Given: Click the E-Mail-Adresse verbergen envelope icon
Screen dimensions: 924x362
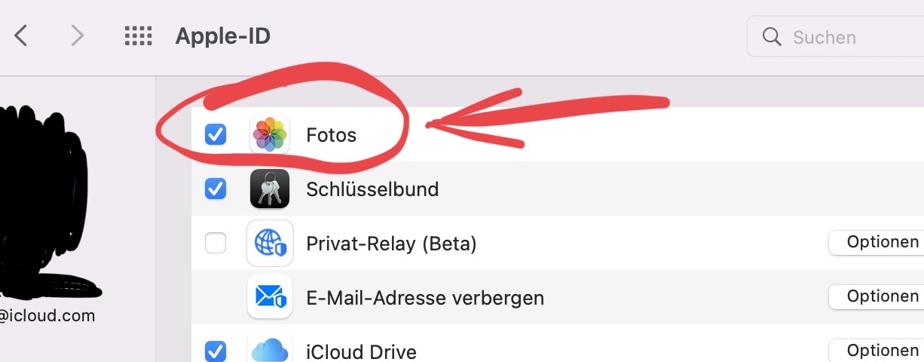Looking at the screenshot, I should 270,297.
